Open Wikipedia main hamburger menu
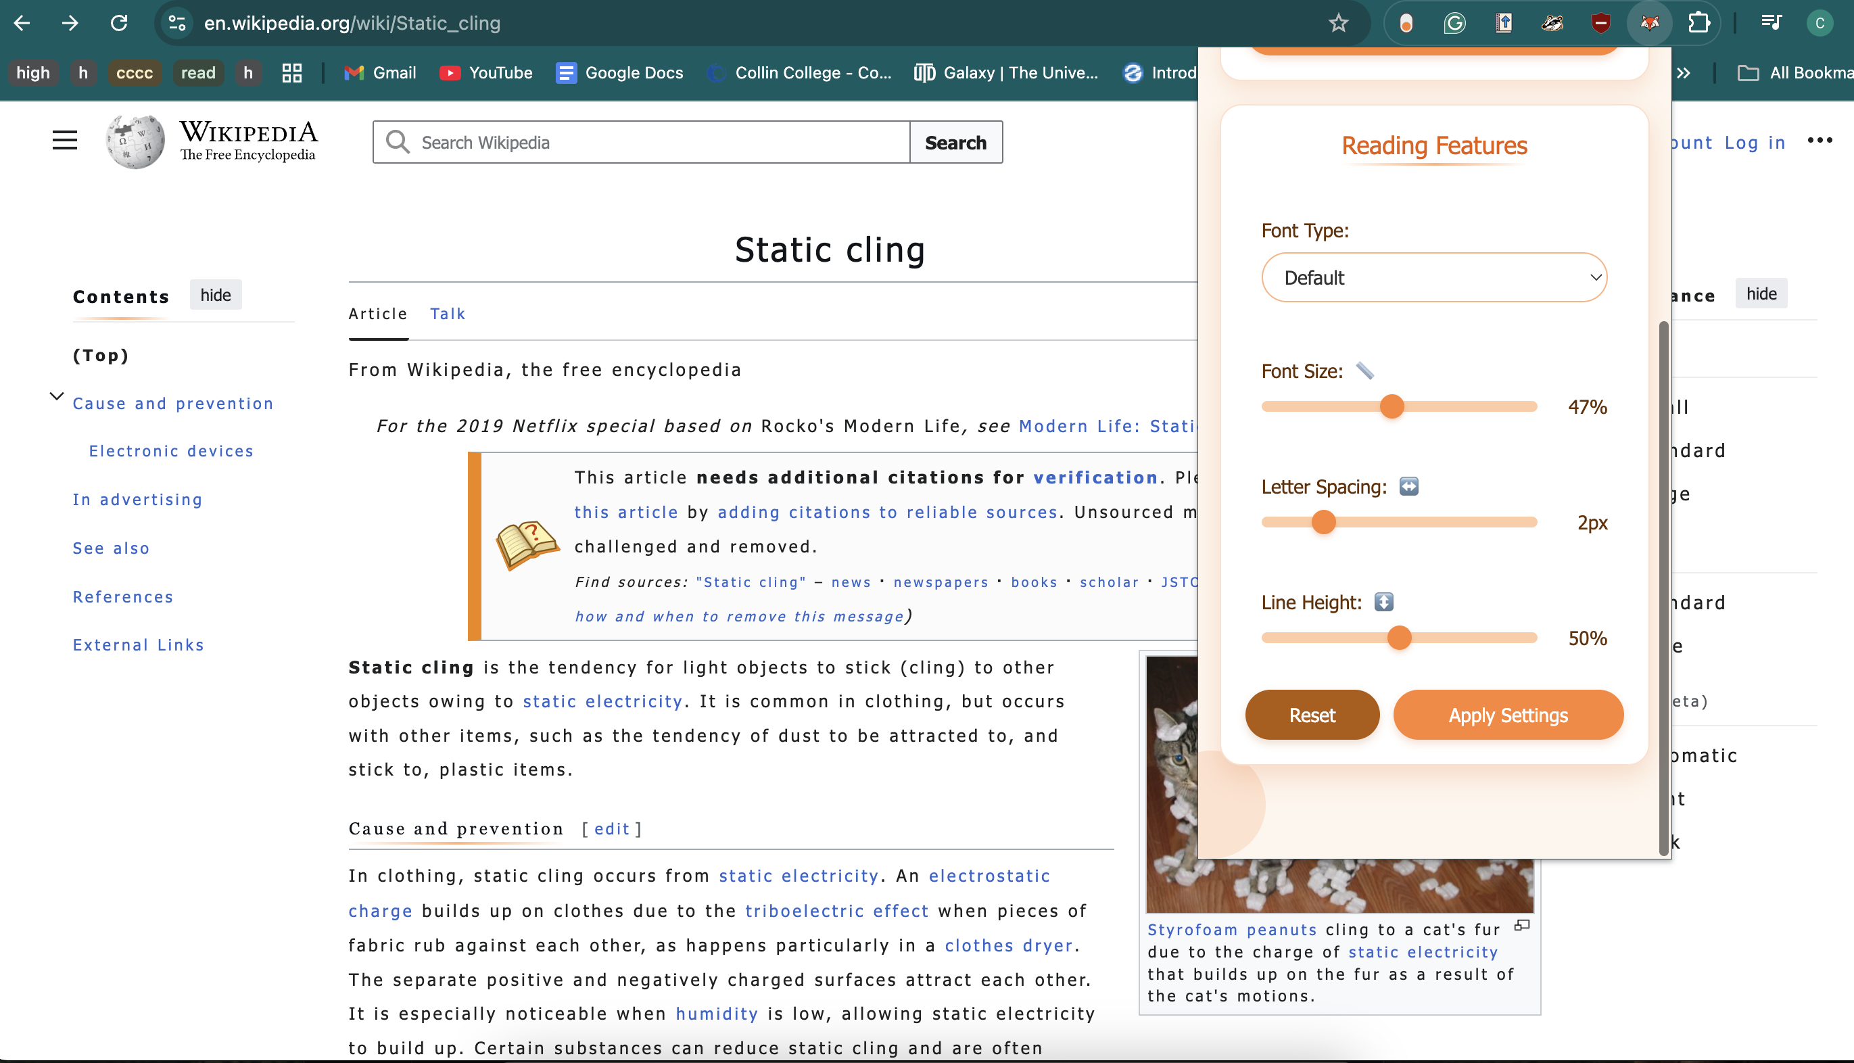 click(64, 140)
